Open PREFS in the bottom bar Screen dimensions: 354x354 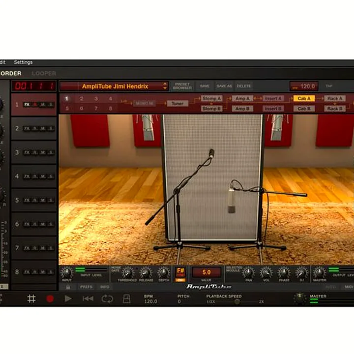point(86,287)
